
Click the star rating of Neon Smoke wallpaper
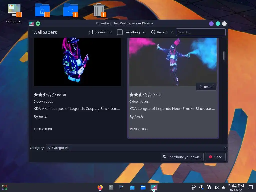140,95
